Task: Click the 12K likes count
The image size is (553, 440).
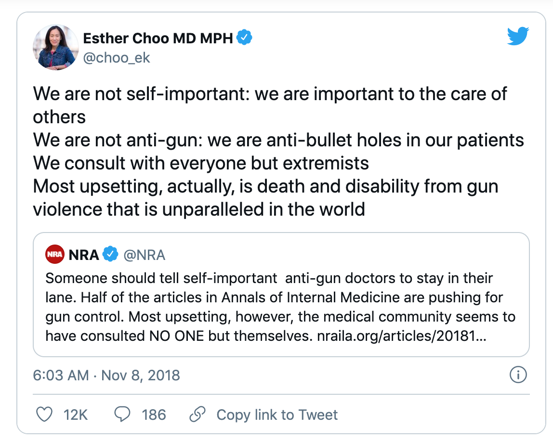Action: coord(76,414)
